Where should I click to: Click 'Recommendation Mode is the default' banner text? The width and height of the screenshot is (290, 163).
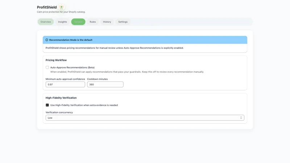pos(71,40)
